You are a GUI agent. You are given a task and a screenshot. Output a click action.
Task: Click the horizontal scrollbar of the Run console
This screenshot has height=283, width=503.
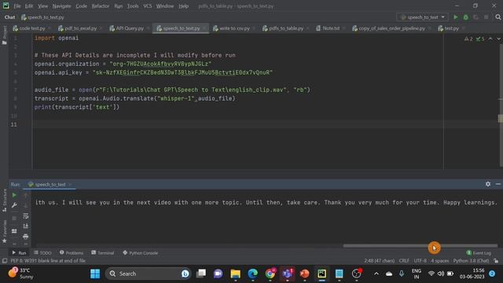click(420, 246)
